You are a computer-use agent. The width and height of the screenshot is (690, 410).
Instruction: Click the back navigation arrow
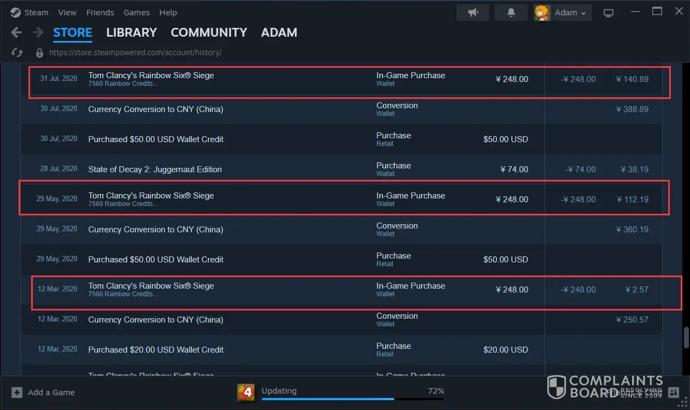tap(16, 33)
